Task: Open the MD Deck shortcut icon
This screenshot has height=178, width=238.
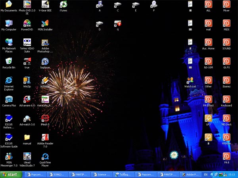Action: click(226, 118)
